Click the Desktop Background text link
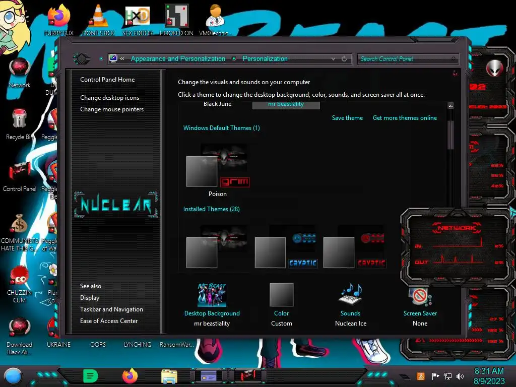This screenshot has height=387, width=516. pyautogui.click(x=212, y=313)
